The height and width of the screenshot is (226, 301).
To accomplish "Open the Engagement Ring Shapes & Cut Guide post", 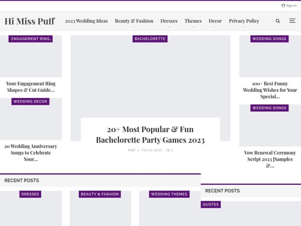I will [x=31, y=87].
